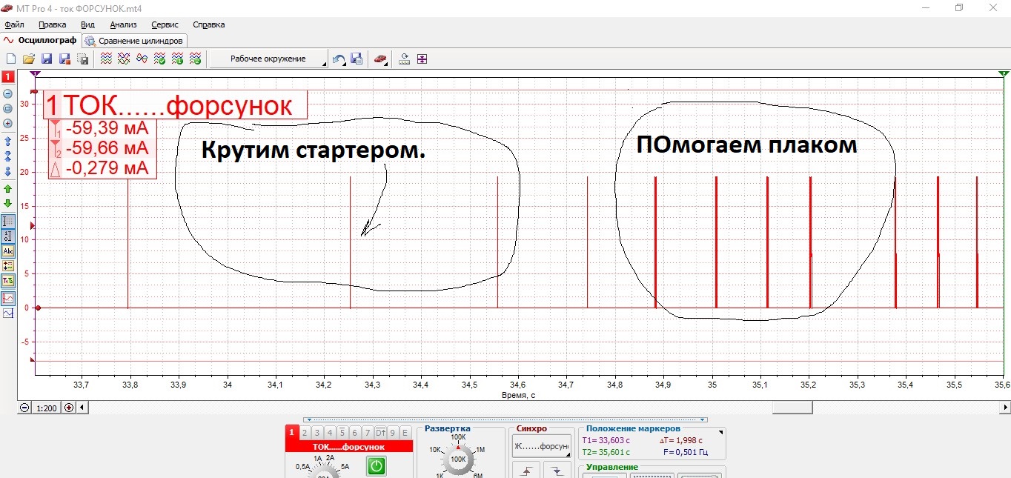
Task: Switch to Сравнение цилиндров tab
Action: 135,41
